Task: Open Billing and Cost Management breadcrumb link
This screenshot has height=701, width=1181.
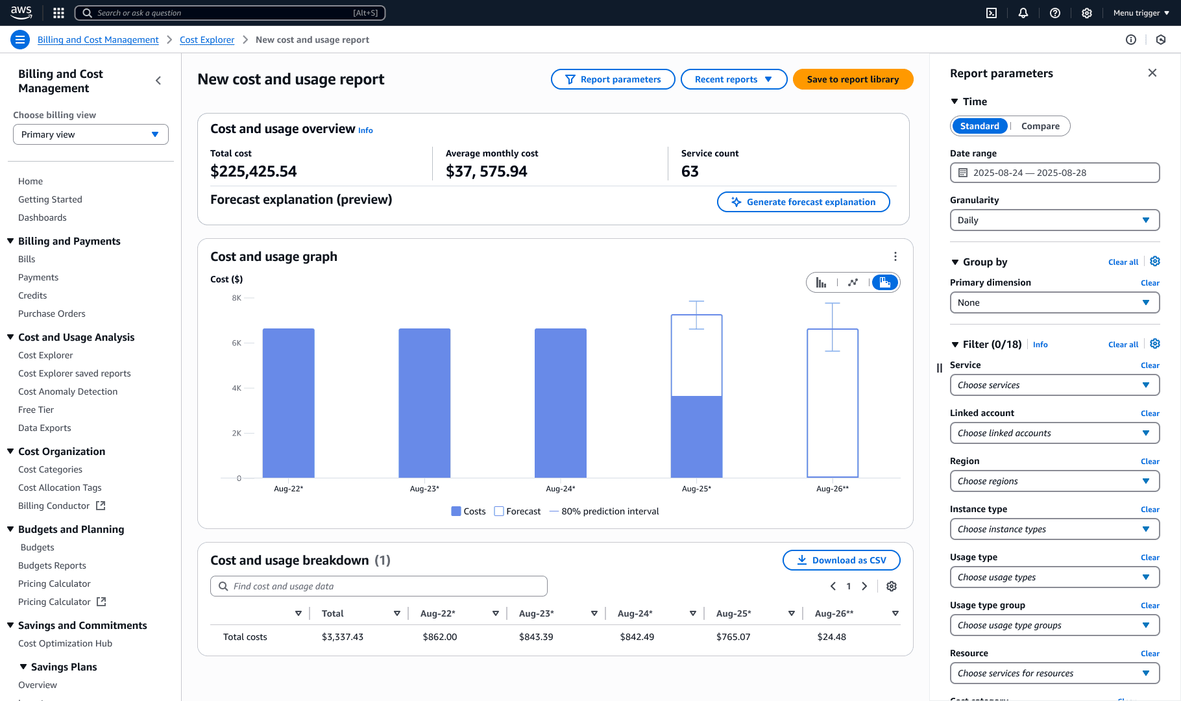Action: pyautogui.click(x=98, y=40)
